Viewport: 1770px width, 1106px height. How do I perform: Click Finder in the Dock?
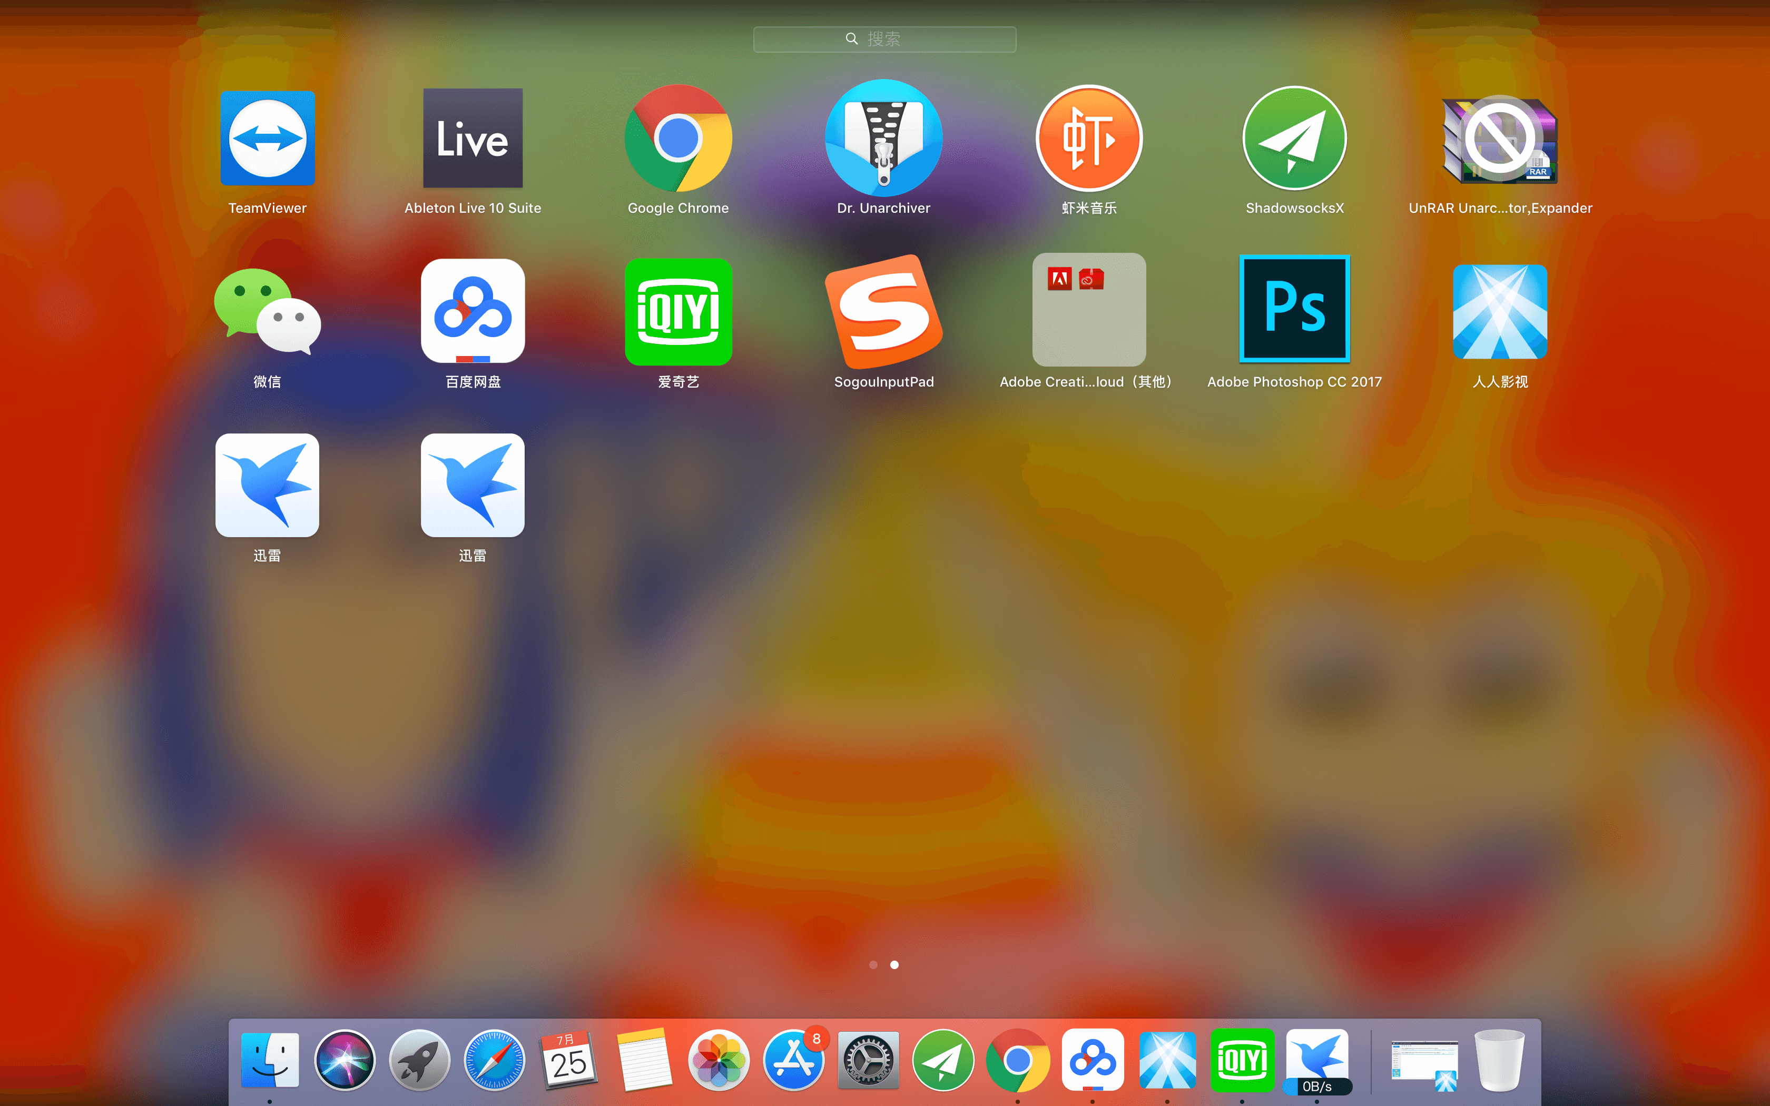[x=270, y=1061]
